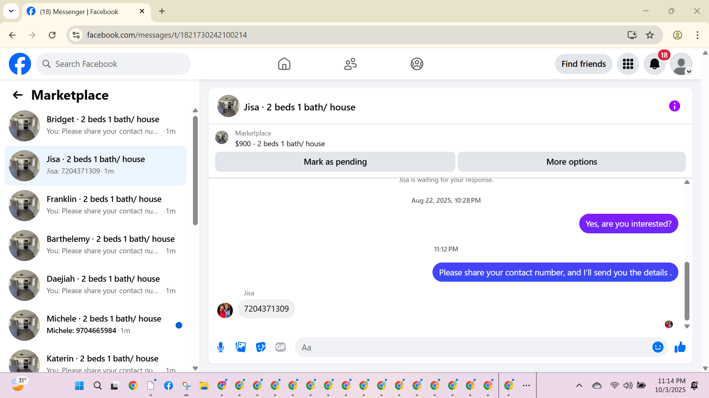Close the Messenger tab
The height and width of the screenshot is (398, 709).
coord(142,11)
